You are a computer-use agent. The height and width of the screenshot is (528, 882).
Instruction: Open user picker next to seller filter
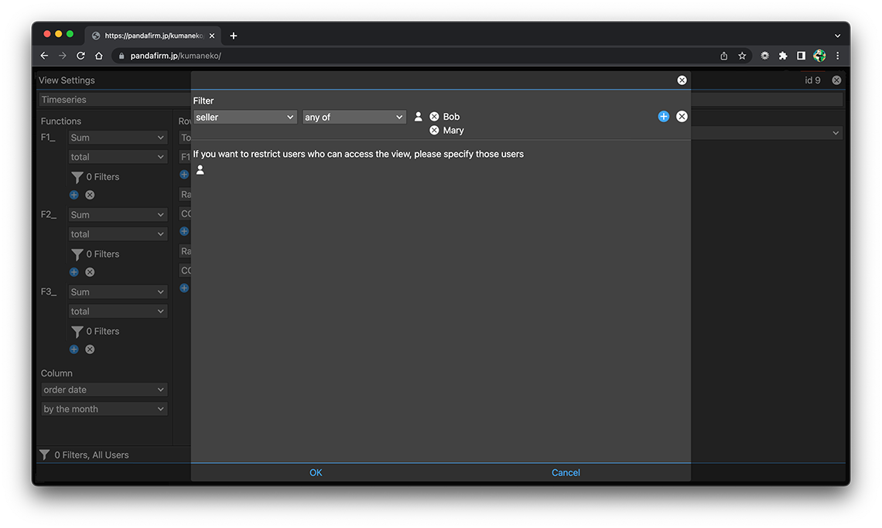[x=419, y=117]
